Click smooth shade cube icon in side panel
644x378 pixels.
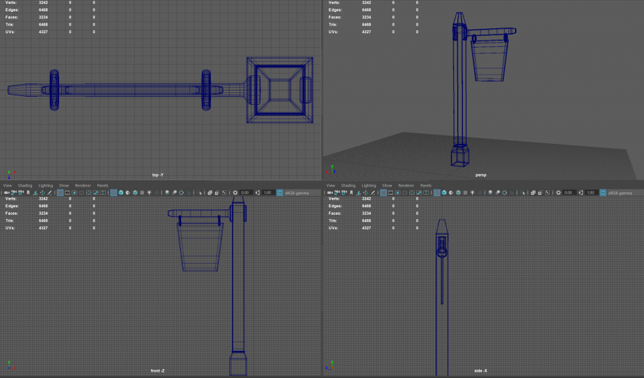coord(443,193)
